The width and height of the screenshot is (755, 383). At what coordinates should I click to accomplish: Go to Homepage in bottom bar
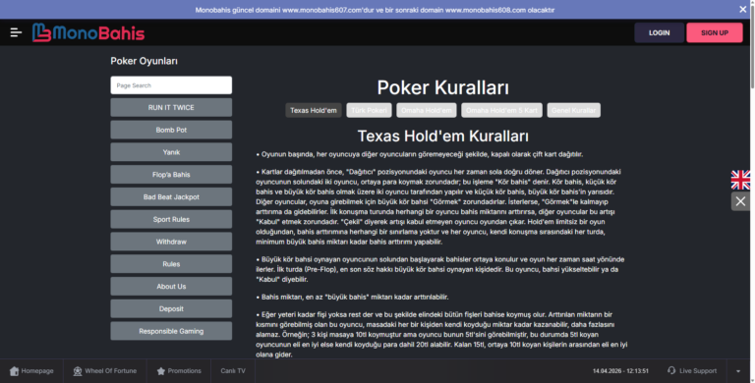pyautogui.click(x=31, y=371)
